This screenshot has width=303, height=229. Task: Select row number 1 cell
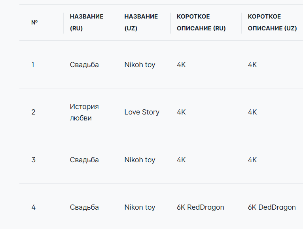tap(33, 65)
